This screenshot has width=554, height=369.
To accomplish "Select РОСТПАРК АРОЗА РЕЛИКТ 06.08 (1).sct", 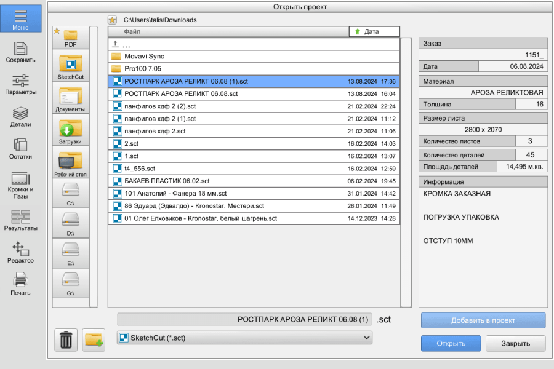I will (x=254, y=82).
